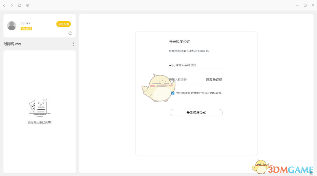Click the IME language indicator icon
Screen dimensions: 317x176
click(315, 173)
